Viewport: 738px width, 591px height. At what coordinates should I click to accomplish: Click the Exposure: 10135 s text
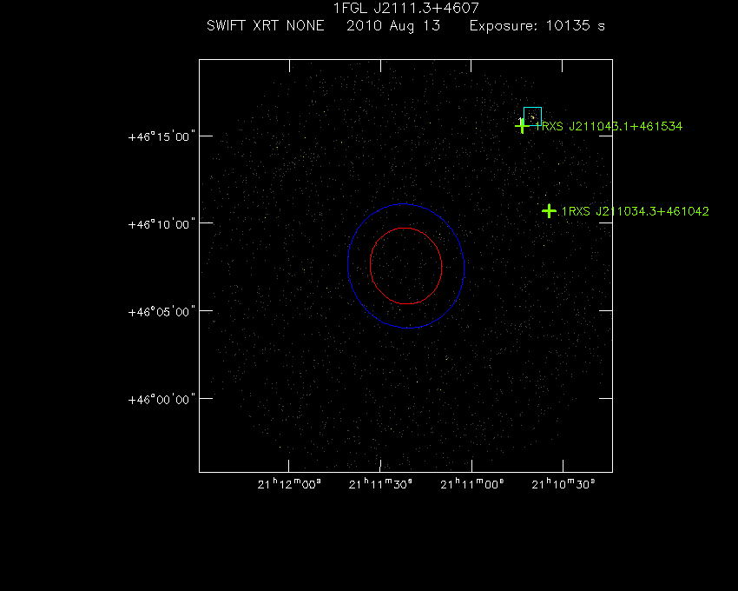pyautogui.click(x=537, y=26)
